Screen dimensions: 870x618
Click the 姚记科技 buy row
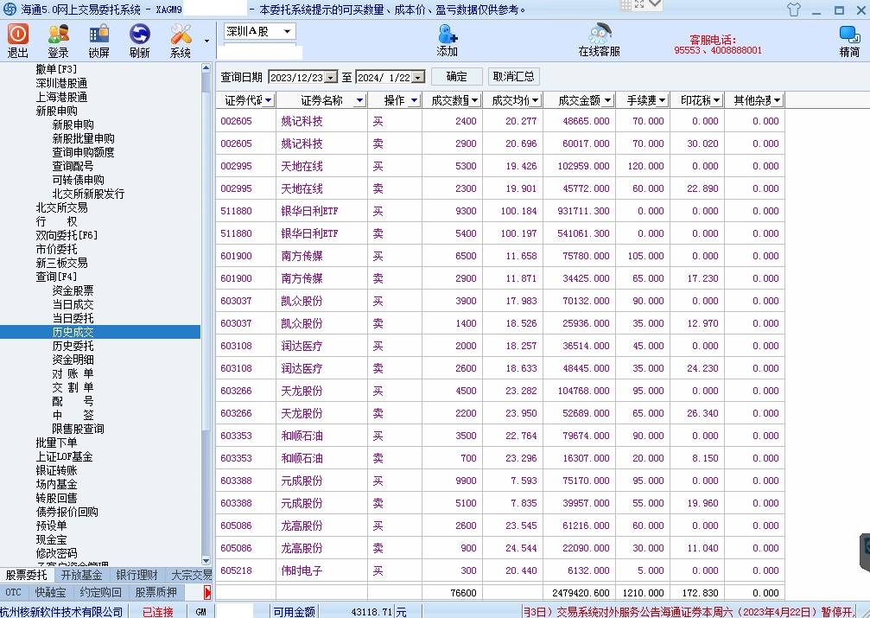tap(500, 121)
